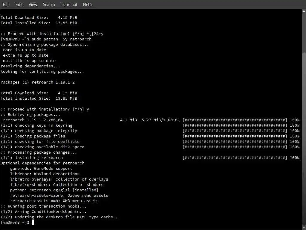Viewport: 306px width, 230px height.
Task: Click 'looking for conflicting packages...' line
Action: [x=42, y=72]
